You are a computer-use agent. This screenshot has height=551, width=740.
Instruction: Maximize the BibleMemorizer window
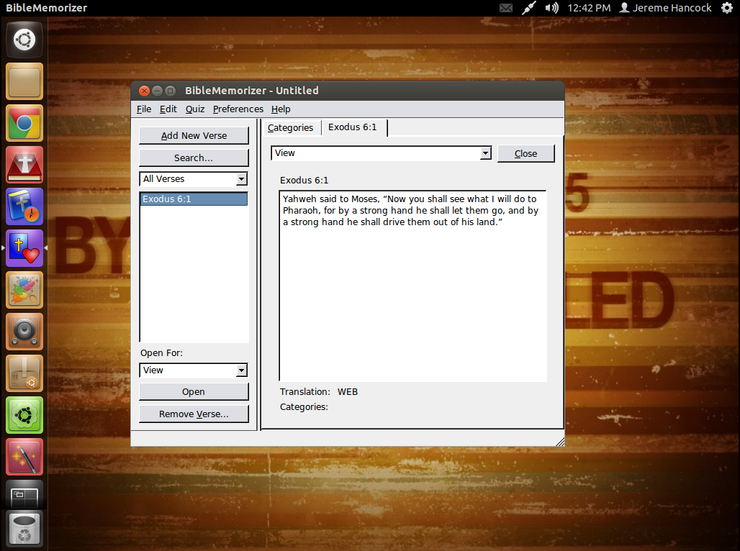pyautogui.click(x=171, y=91)
